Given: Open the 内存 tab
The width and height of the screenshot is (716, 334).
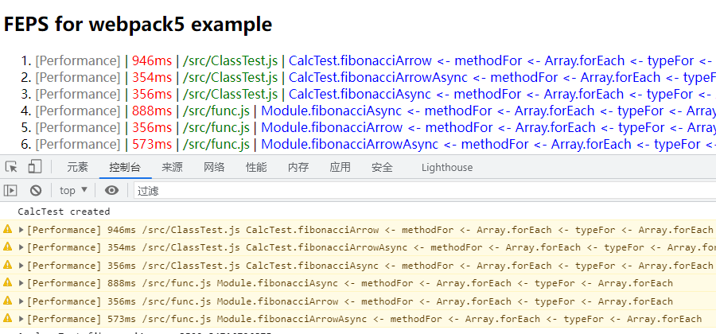Looking at the screenshot, I should (298, 168).
